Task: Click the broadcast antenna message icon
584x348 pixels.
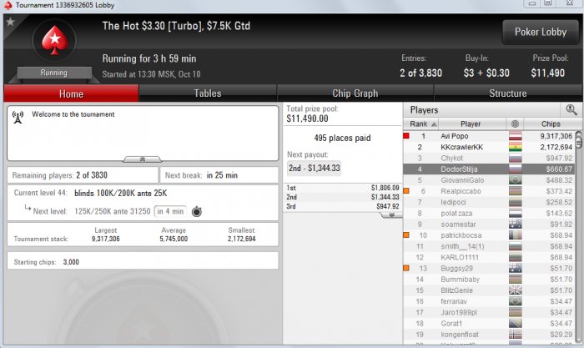Action: click(18, 117)
